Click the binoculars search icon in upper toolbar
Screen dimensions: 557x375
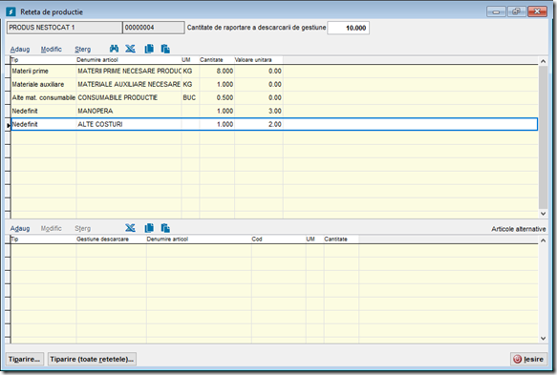(x=114, y=49)
